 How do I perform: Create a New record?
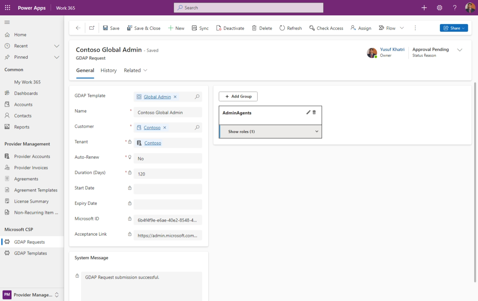pyautogui.click(x=176, y=28)
